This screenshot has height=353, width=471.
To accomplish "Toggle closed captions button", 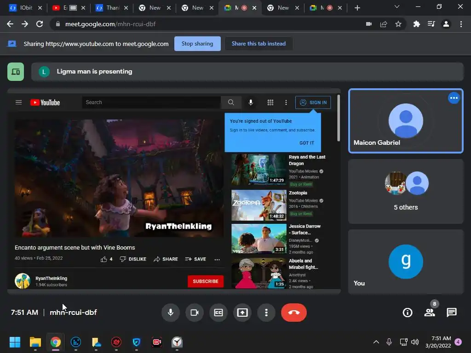I will point(218,313).
